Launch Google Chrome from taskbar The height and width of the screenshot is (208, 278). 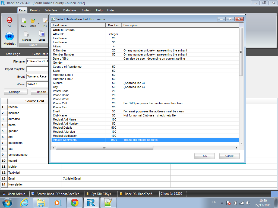pyautogui.click(x=74, y=203)
